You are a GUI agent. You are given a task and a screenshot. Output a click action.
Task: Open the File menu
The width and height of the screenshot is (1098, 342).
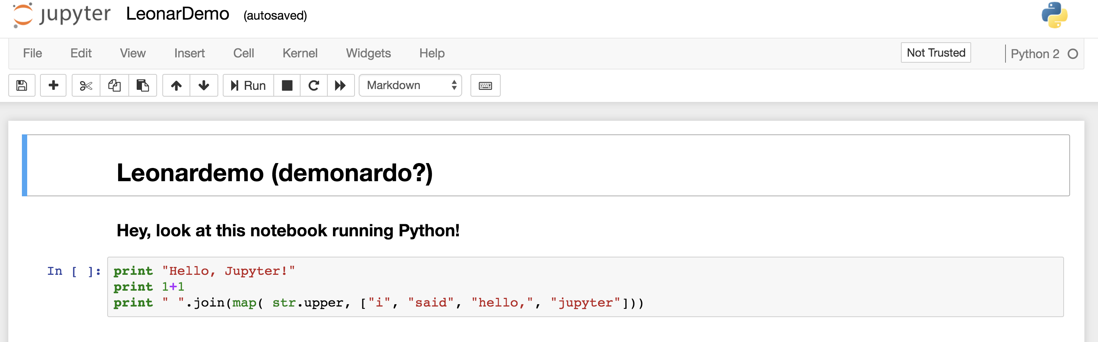tap(32, 53)
